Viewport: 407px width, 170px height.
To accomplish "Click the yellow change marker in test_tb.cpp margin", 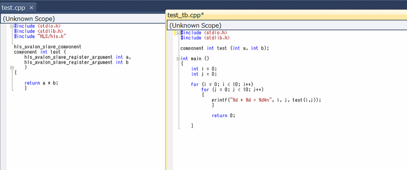I will pyautogui.click(x=175, y=33).
